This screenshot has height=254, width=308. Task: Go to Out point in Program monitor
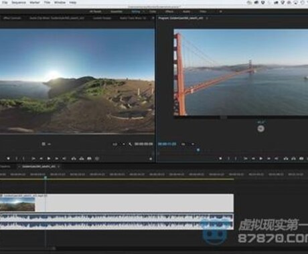[277, 158]
